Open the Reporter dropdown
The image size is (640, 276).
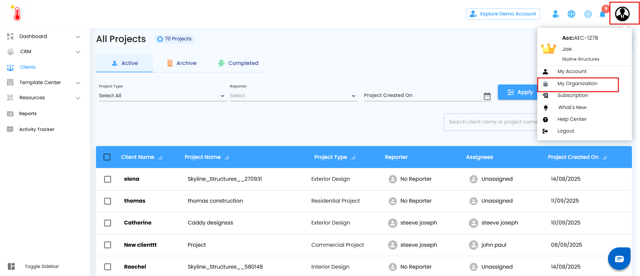[293, 96]
